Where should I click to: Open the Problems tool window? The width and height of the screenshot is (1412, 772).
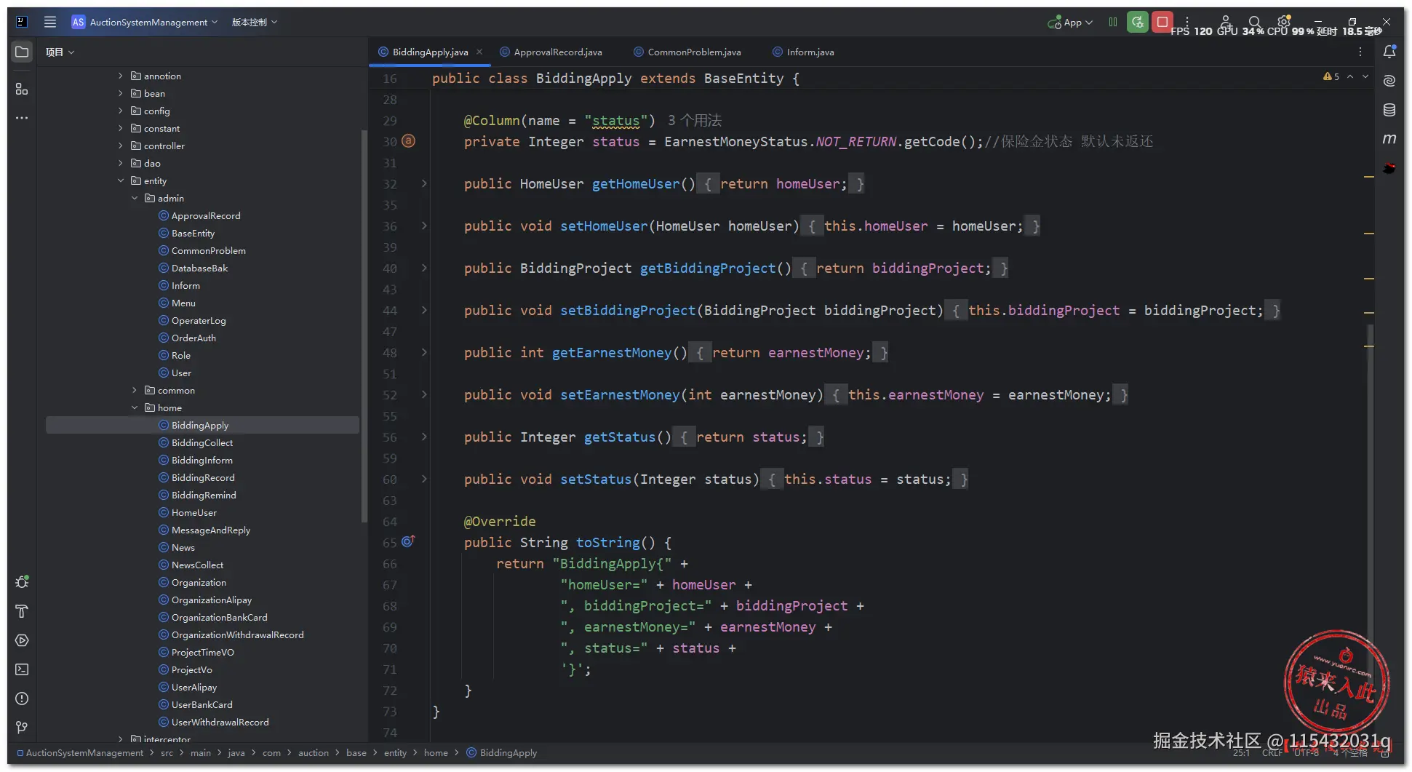tap(22, 699)
